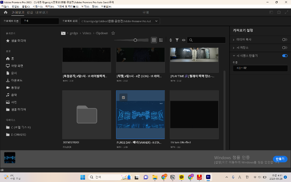Viewport: 291px width, 182px height.
Task: Open the Markers menu
Action: pyautogui.click(x=49, y=6)
